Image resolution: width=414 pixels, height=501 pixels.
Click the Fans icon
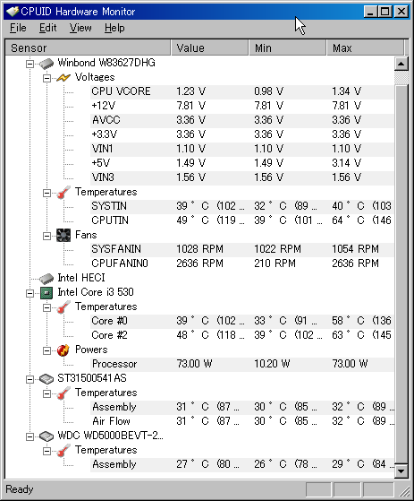(x=63, y=235)
